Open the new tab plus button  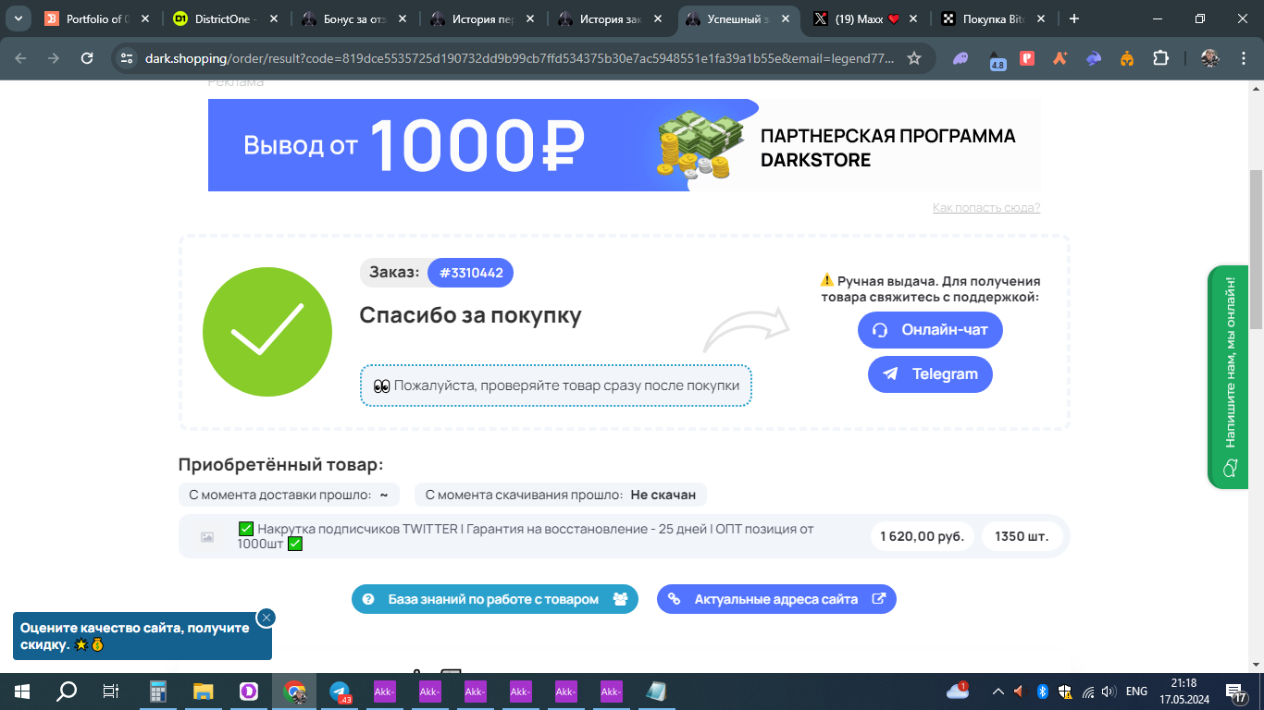pos(1074,18)
